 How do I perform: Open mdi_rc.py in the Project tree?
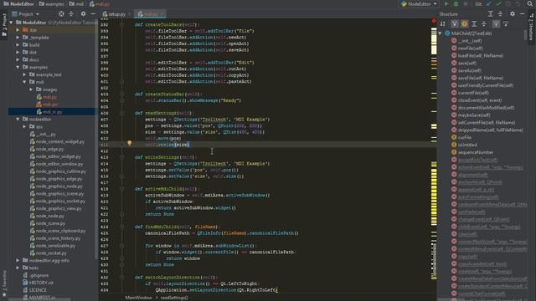point(53,112)
